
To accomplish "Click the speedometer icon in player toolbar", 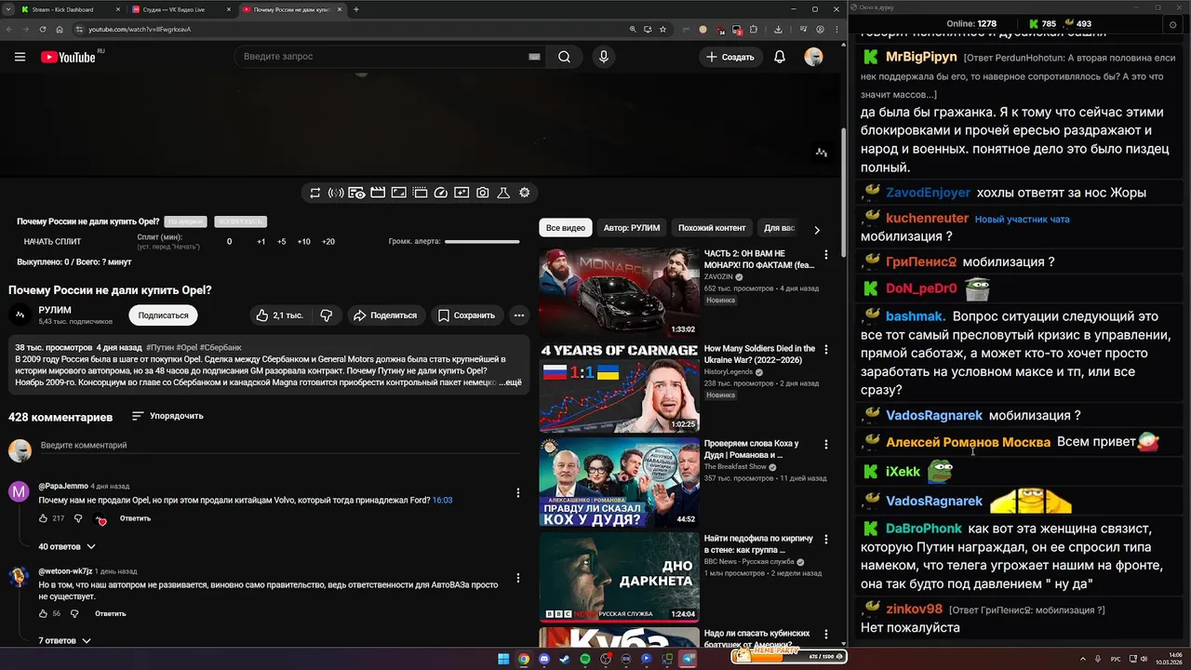I will 441,193.
